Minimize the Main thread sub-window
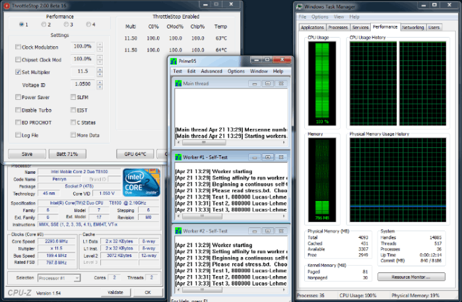Viewport: 462px width, 302px height. [254, 83]
